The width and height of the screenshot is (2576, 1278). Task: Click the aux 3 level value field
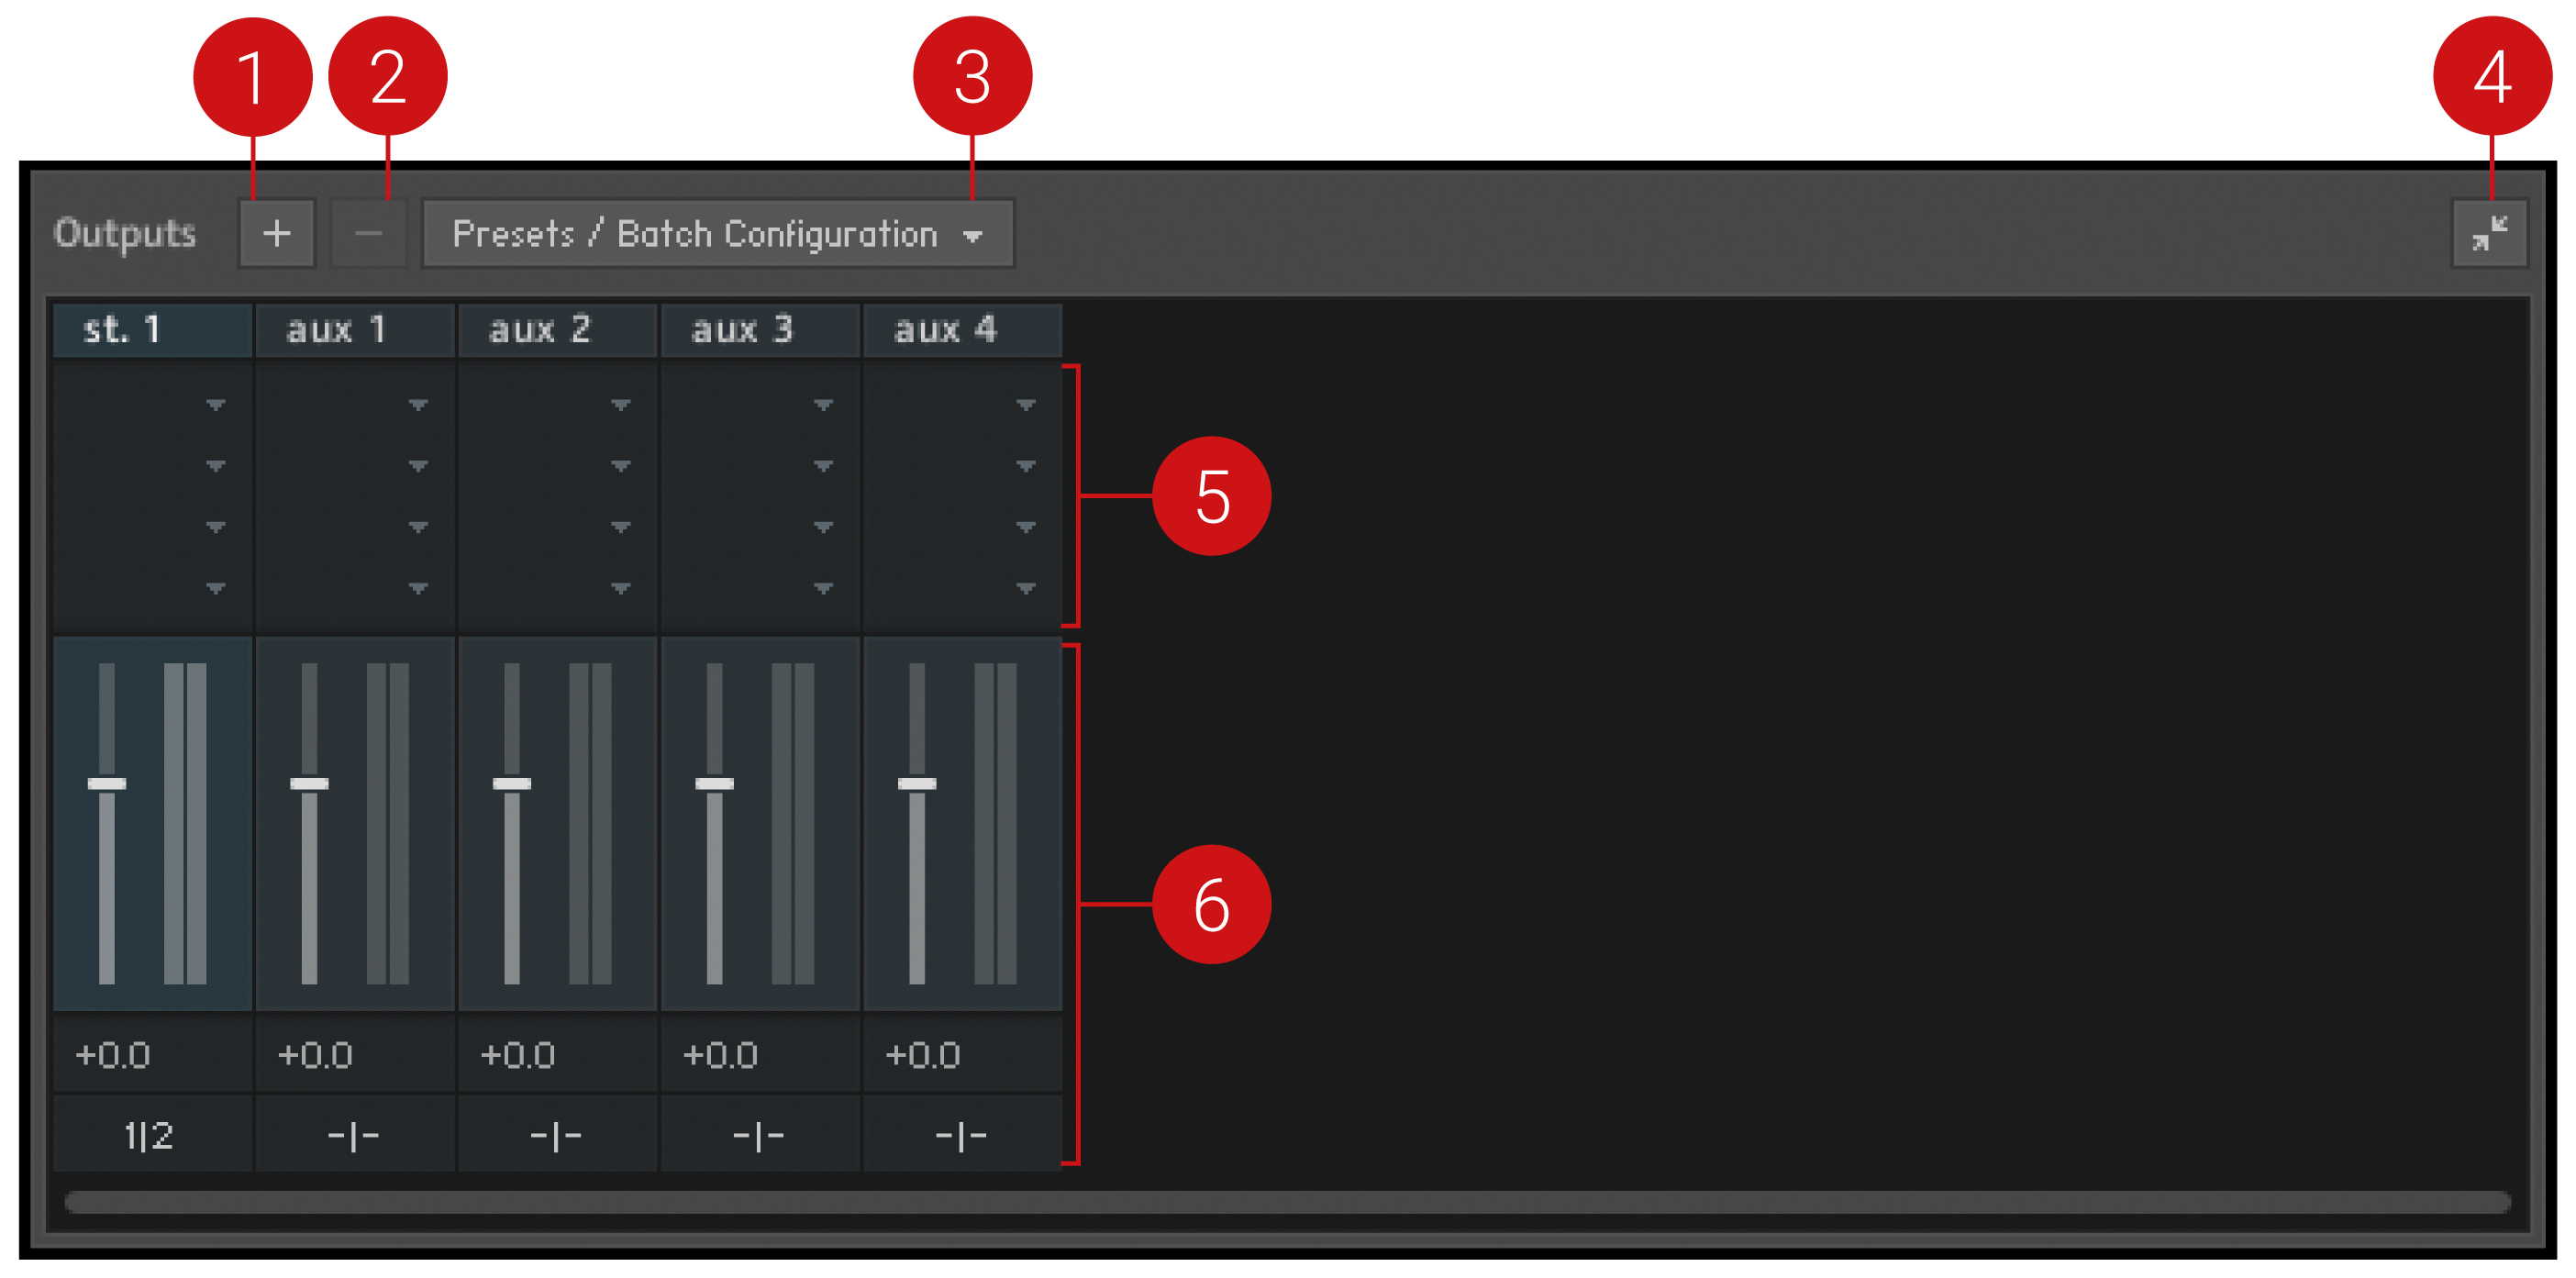click(721, 1056)
